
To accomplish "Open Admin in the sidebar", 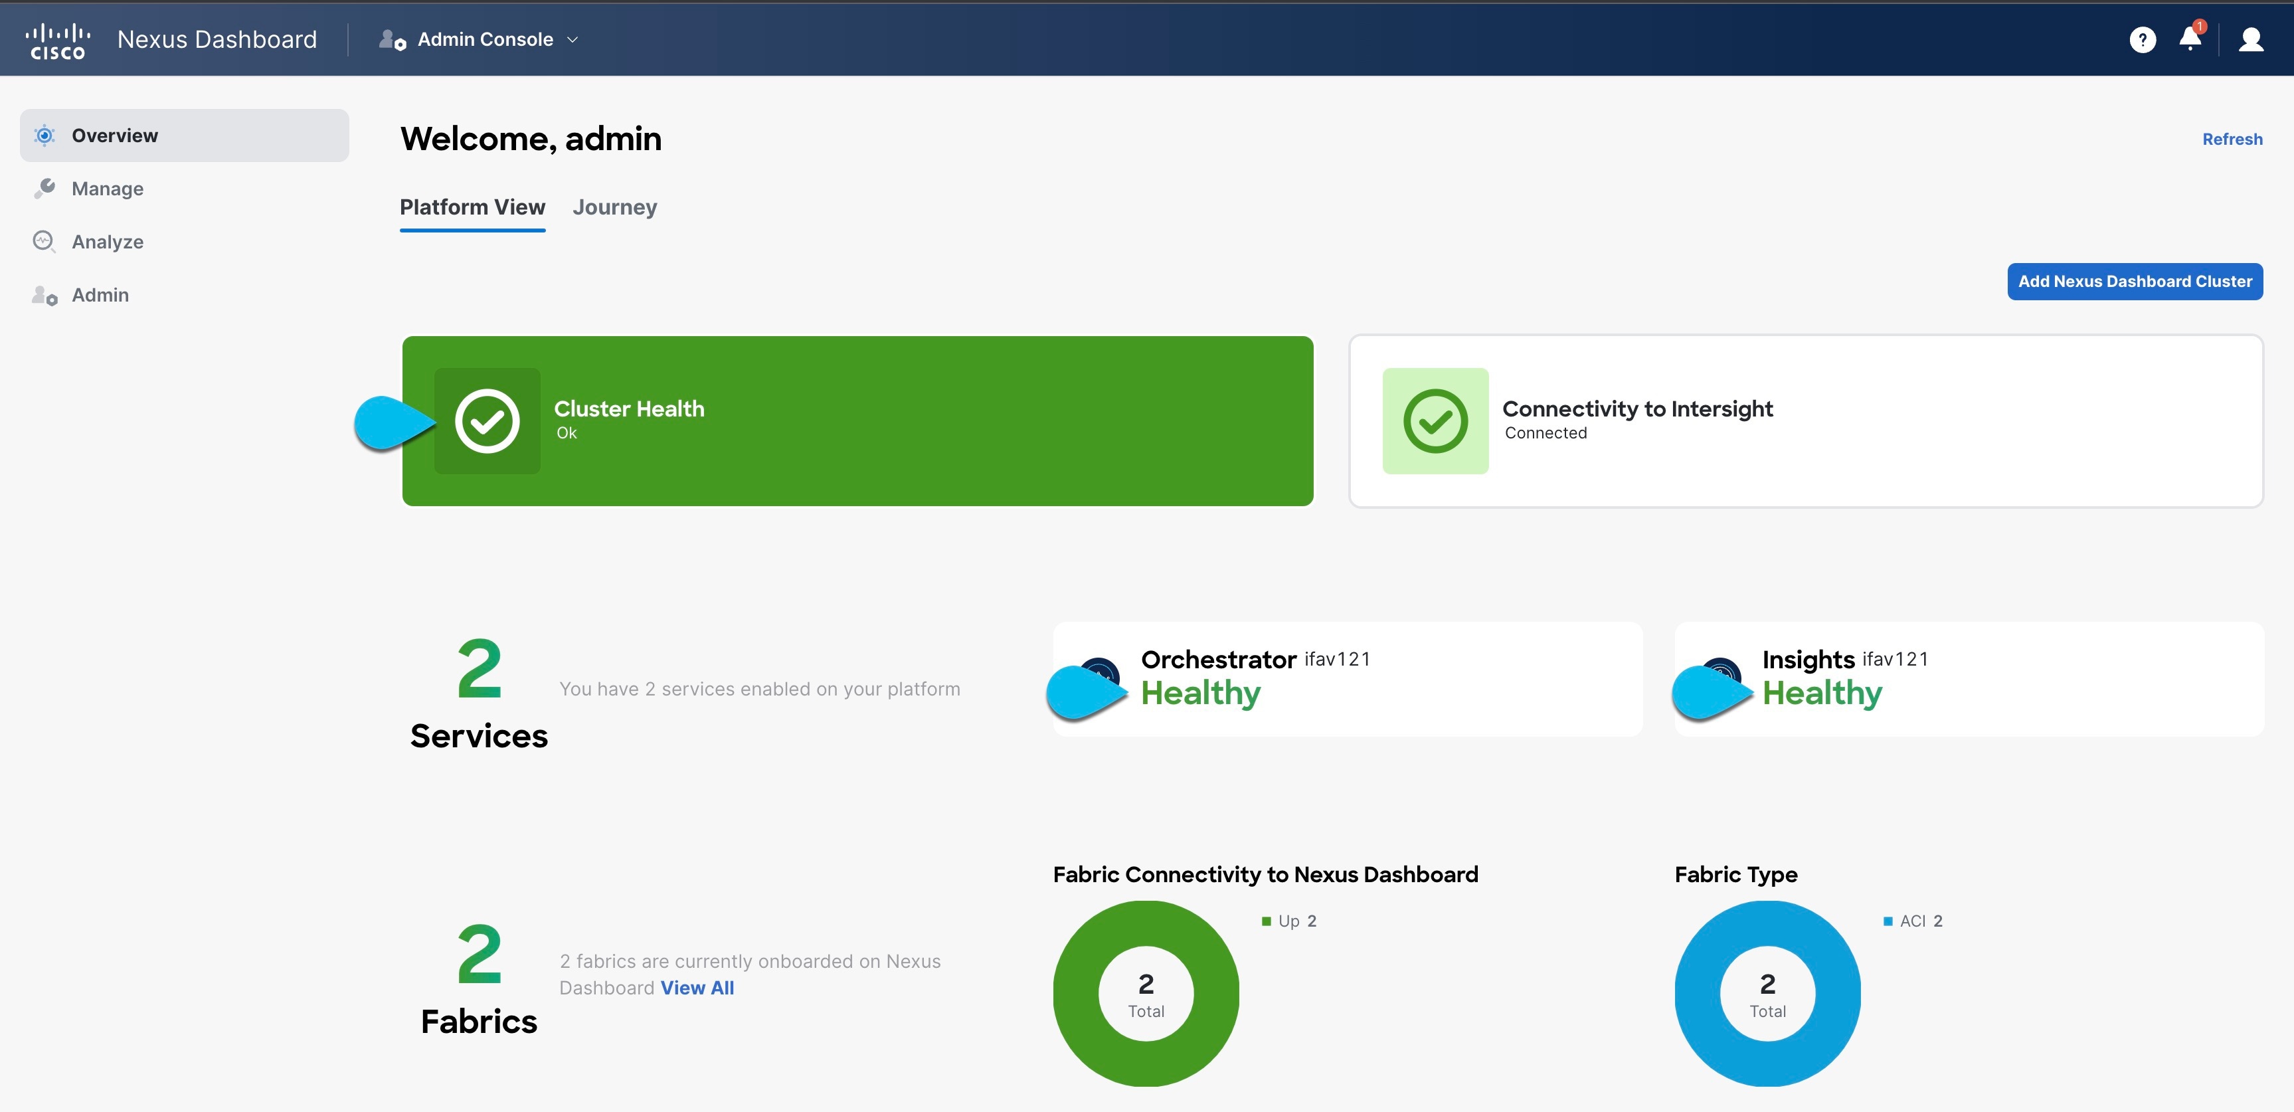I will (x=185, y=295).
